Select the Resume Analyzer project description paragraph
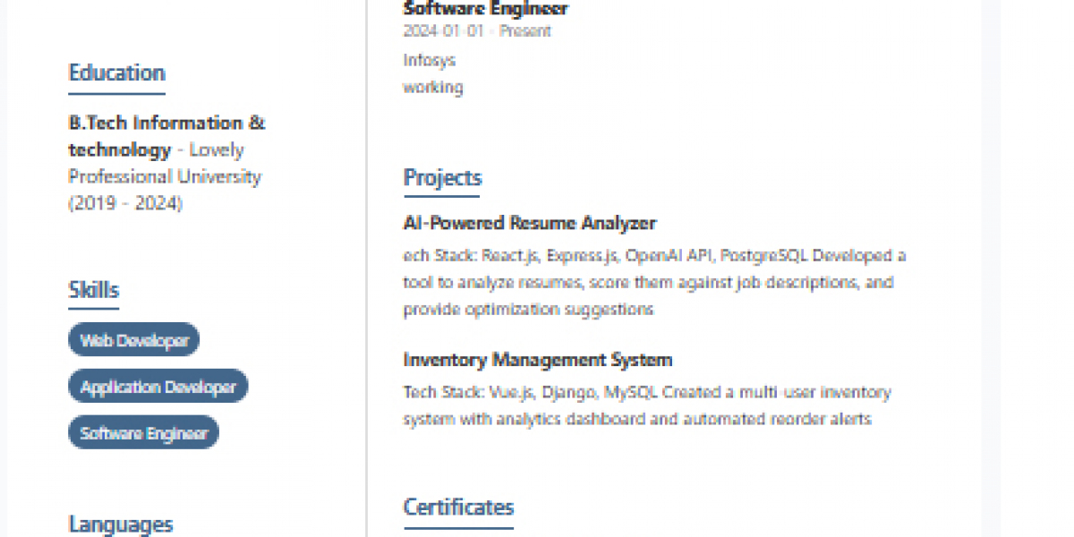1074x537 pixels. [x=653, y=283]
